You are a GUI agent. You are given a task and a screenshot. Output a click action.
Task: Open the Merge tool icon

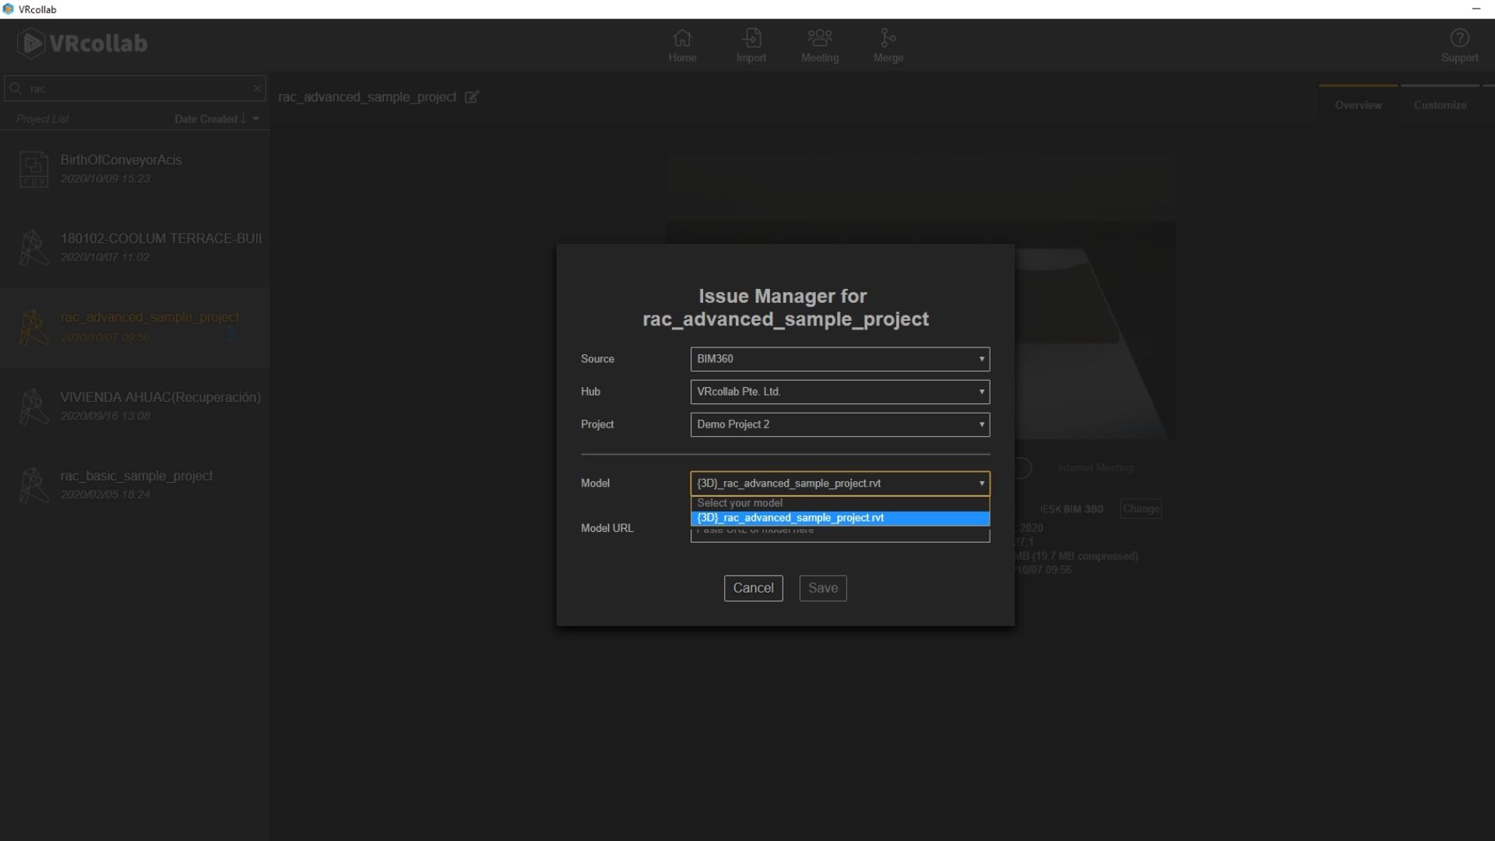click(888, 37)
